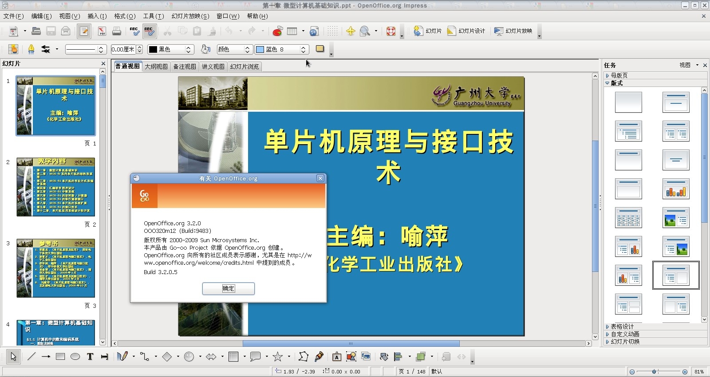
Task: Export the document directly as PDF
Action: point(102,31)
